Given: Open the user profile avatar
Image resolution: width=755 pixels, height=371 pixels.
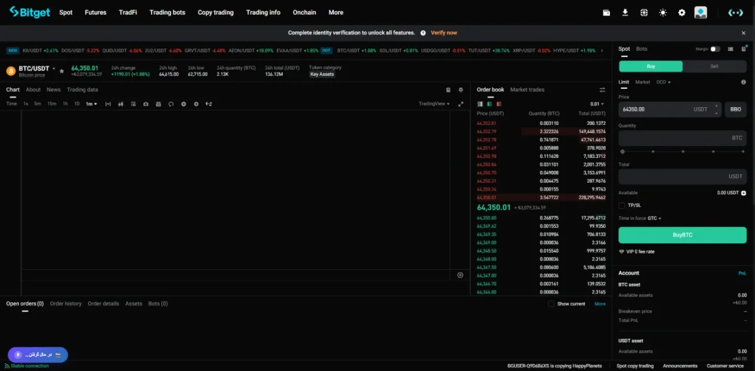Looking at the screenshot, I should click(x=701, y=12).
